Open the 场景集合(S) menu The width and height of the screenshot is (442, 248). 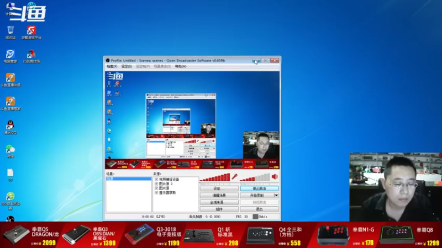(162, 66)
